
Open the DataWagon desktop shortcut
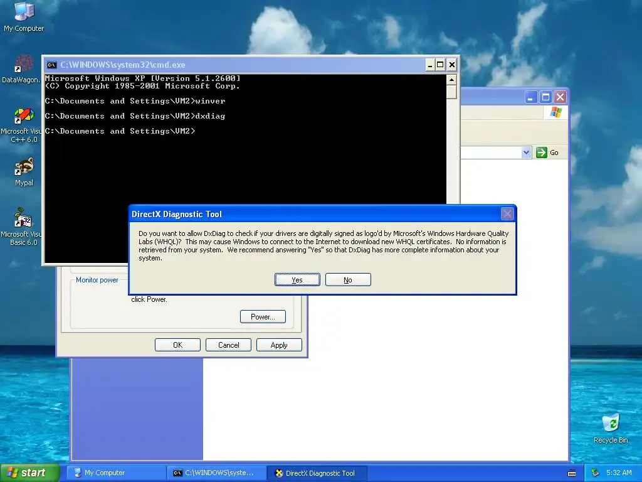(x=21, y=69)
